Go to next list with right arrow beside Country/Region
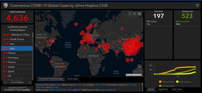The width and height of the screenshot is (202, 93). pos(30,82)
